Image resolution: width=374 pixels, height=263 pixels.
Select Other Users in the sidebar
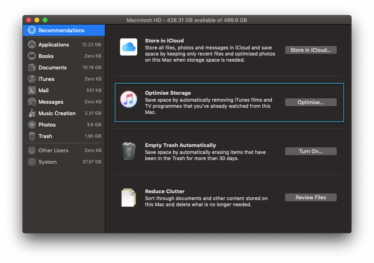click(64, 150)
